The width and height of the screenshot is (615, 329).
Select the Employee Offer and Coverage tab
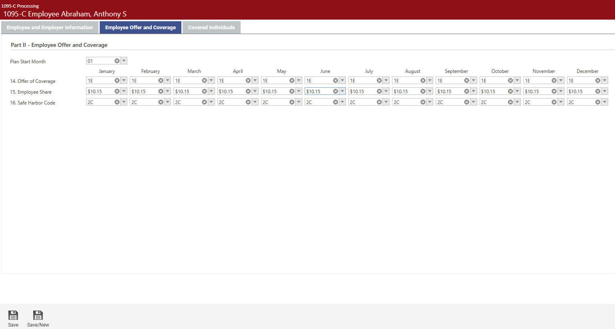pyautogui.click(x=140, y=28)
